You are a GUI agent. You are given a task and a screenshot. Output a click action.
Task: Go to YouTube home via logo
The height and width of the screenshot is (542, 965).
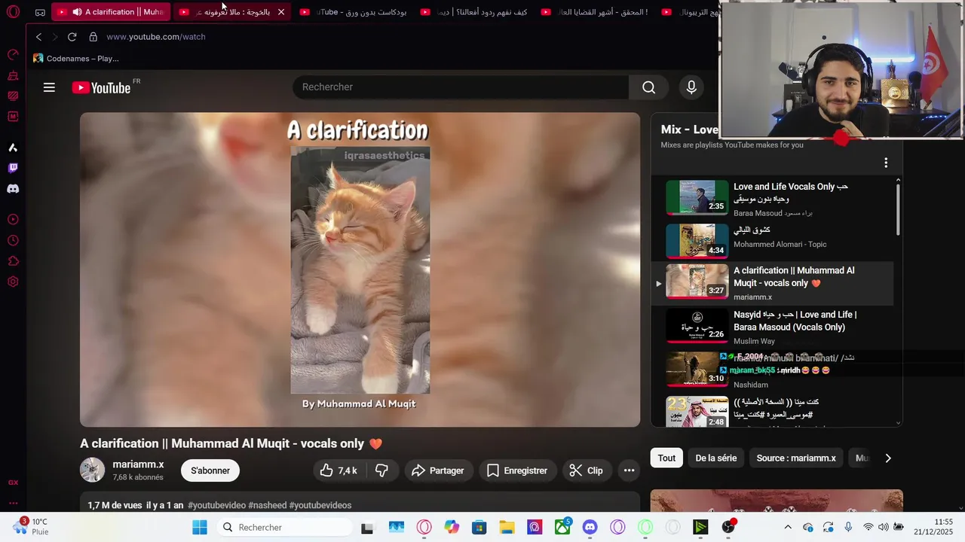[102, 88]
